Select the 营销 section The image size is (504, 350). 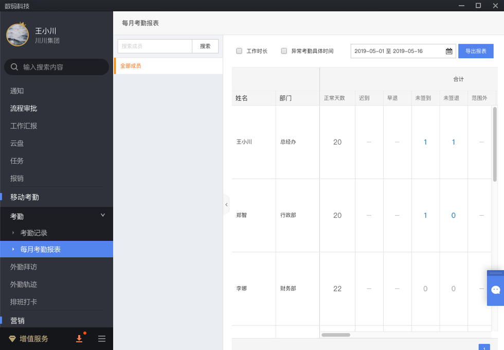[x=17, y=321]
